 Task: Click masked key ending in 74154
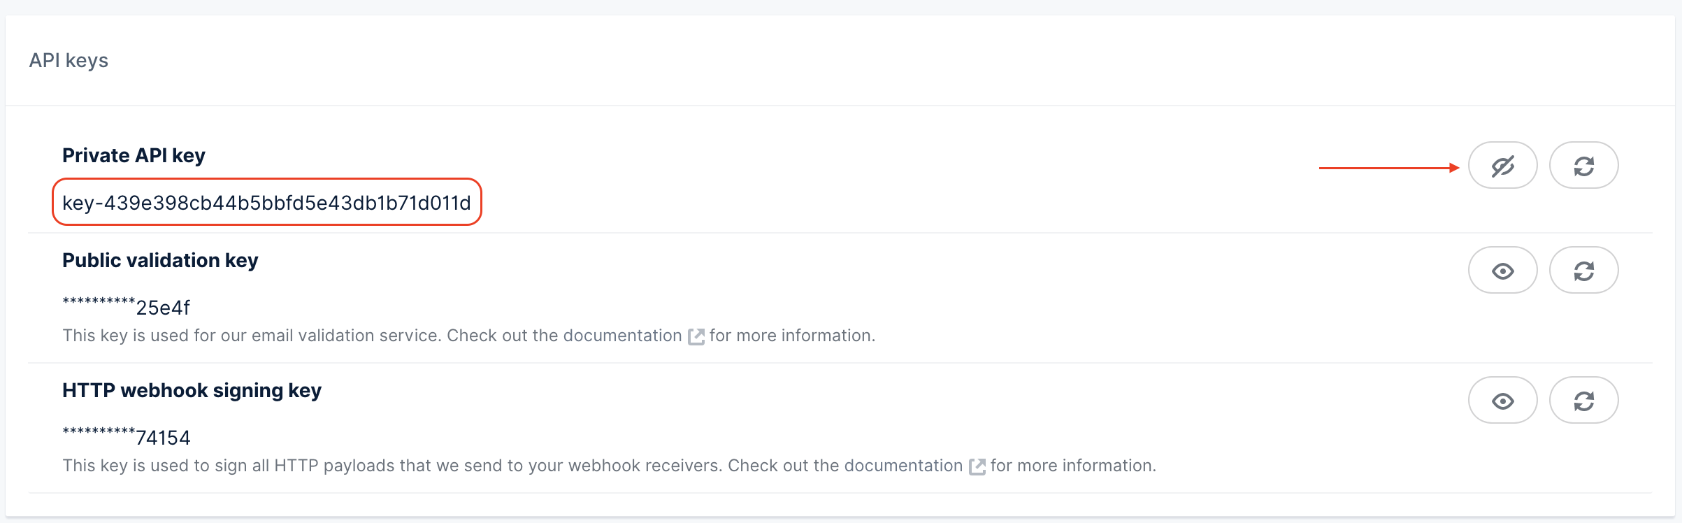pos(127,437)
